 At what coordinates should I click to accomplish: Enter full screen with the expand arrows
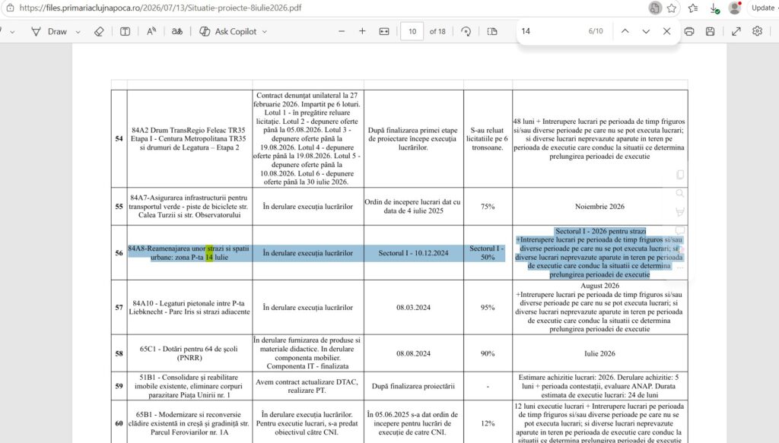coord(736,31)
